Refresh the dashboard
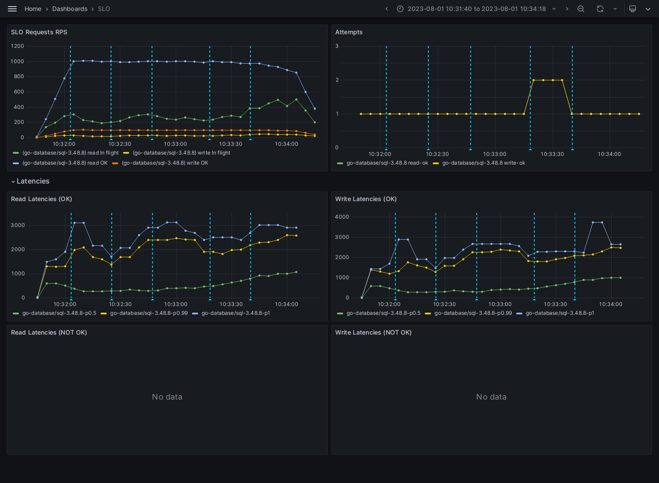Screen dimensions: 659x483 point(600,9)
